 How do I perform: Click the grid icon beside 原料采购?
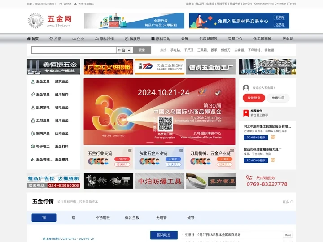[153, 39]
